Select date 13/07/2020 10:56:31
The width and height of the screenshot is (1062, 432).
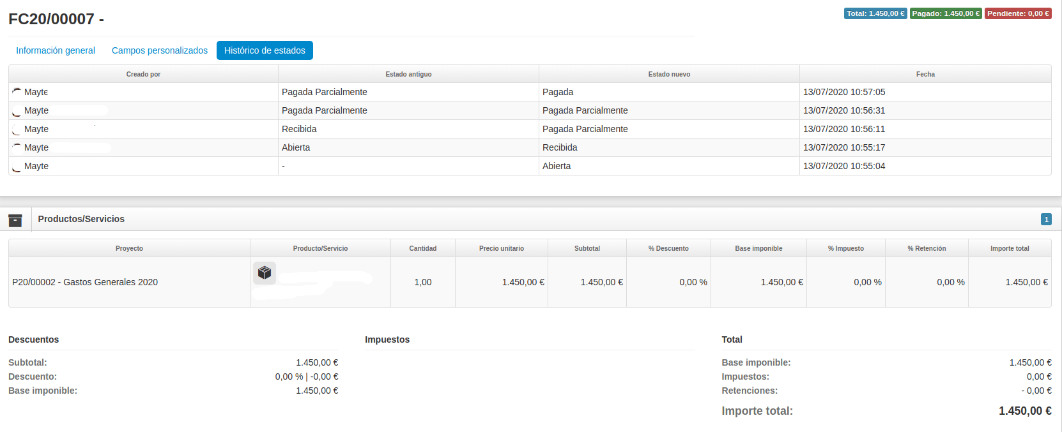844,110
